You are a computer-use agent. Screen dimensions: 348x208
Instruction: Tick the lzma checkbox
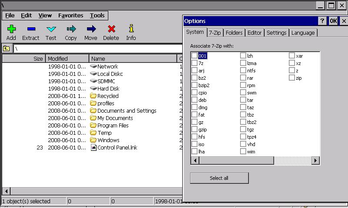coord(243,63)
